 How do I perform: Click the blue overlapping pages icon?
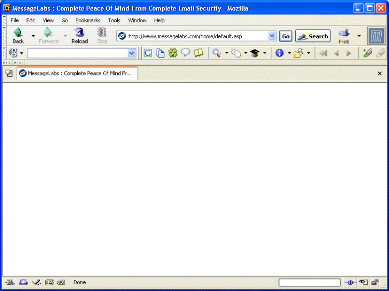[160, 53]
